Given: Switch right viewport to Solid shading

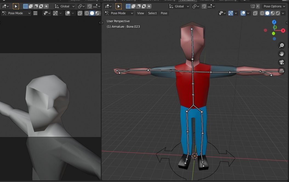Looking at the screenshot, I should (x=267, y=13).
